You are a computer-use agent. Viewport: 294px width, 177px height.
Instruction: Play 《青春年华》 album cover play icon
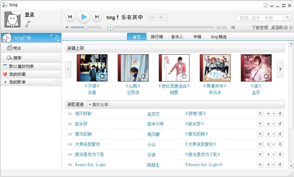tap(225, 76)
